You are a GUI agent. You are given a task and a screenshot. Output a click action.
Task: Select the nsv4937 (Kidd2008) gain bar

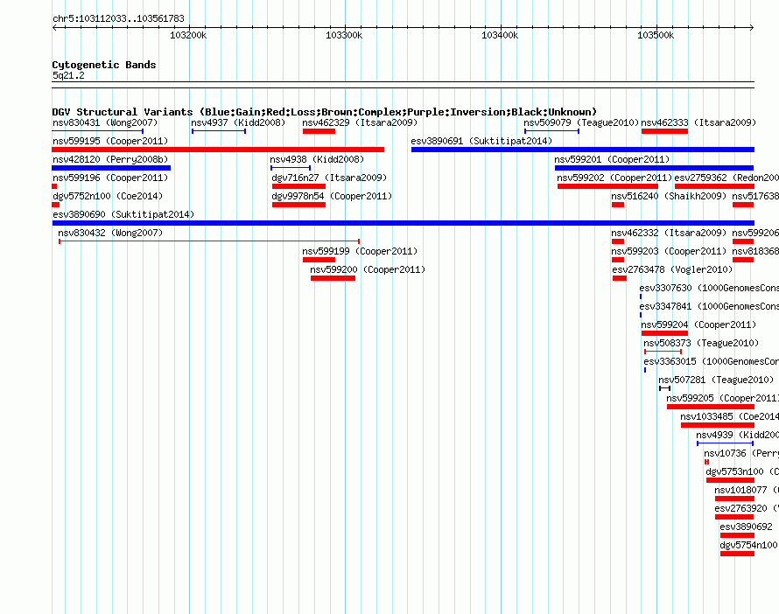tap(219, 131)
